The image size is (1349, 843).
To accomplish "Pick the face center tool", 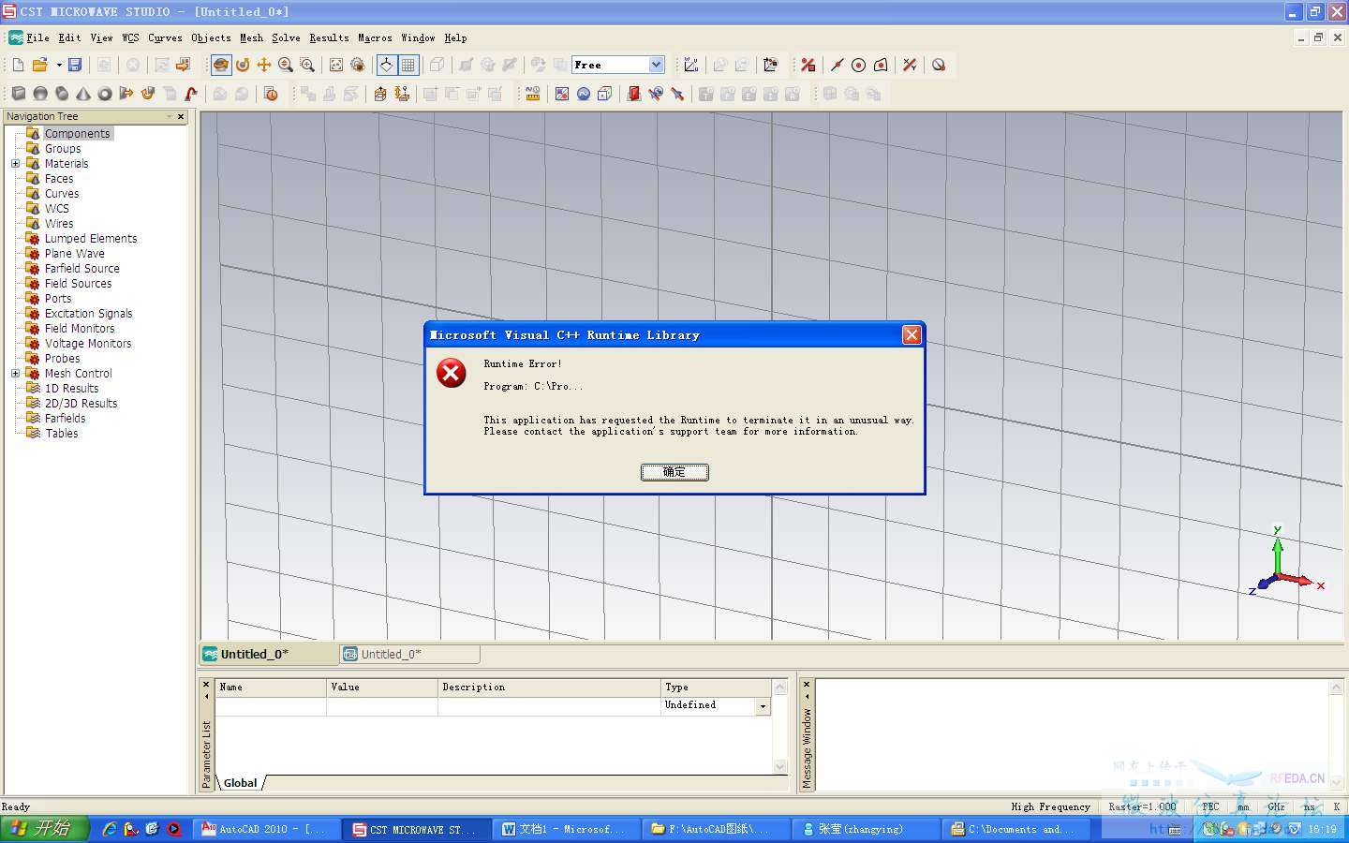I will 881,65.
